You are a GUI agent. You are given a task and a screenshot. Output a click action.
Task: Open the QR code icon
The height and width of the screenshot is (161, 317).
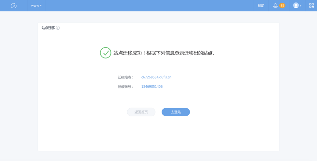tap(311, 5)
